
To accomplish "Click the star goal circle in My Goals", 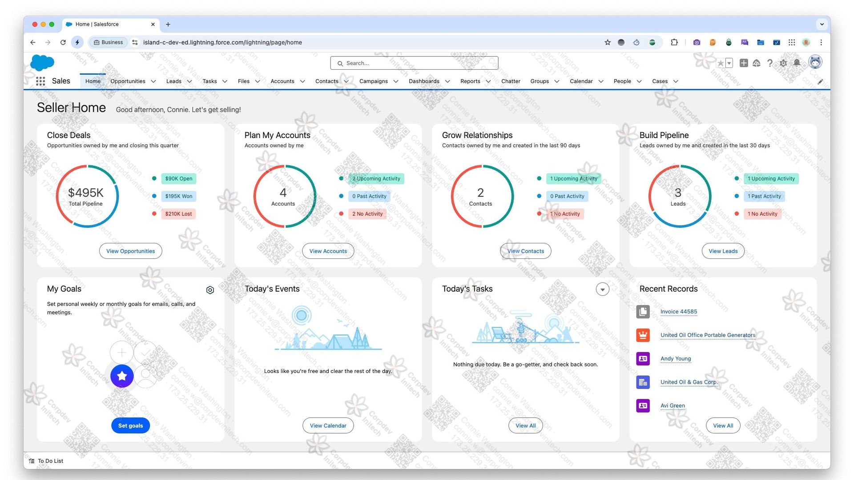I will click(x=122, y=376).
